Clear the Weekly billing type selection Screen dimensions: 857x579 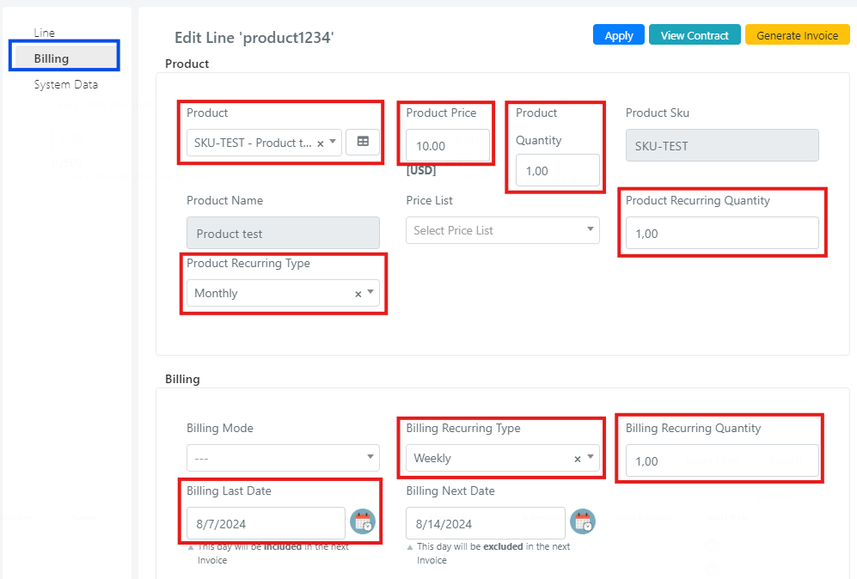pos(577,459)
